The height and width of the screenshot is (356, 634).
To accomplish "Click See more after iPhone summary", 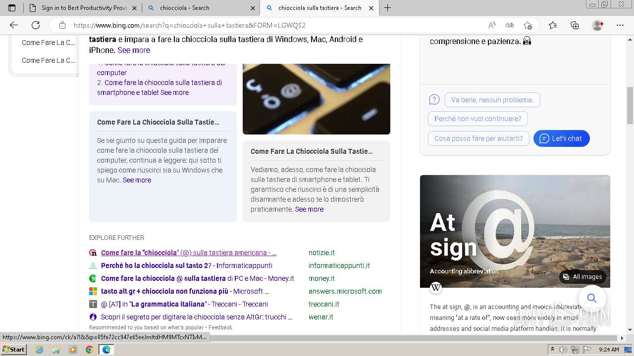I will pos(134,50).
